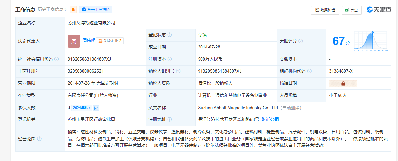
Task: Click organization code 31384807-X
Action: 341,71
